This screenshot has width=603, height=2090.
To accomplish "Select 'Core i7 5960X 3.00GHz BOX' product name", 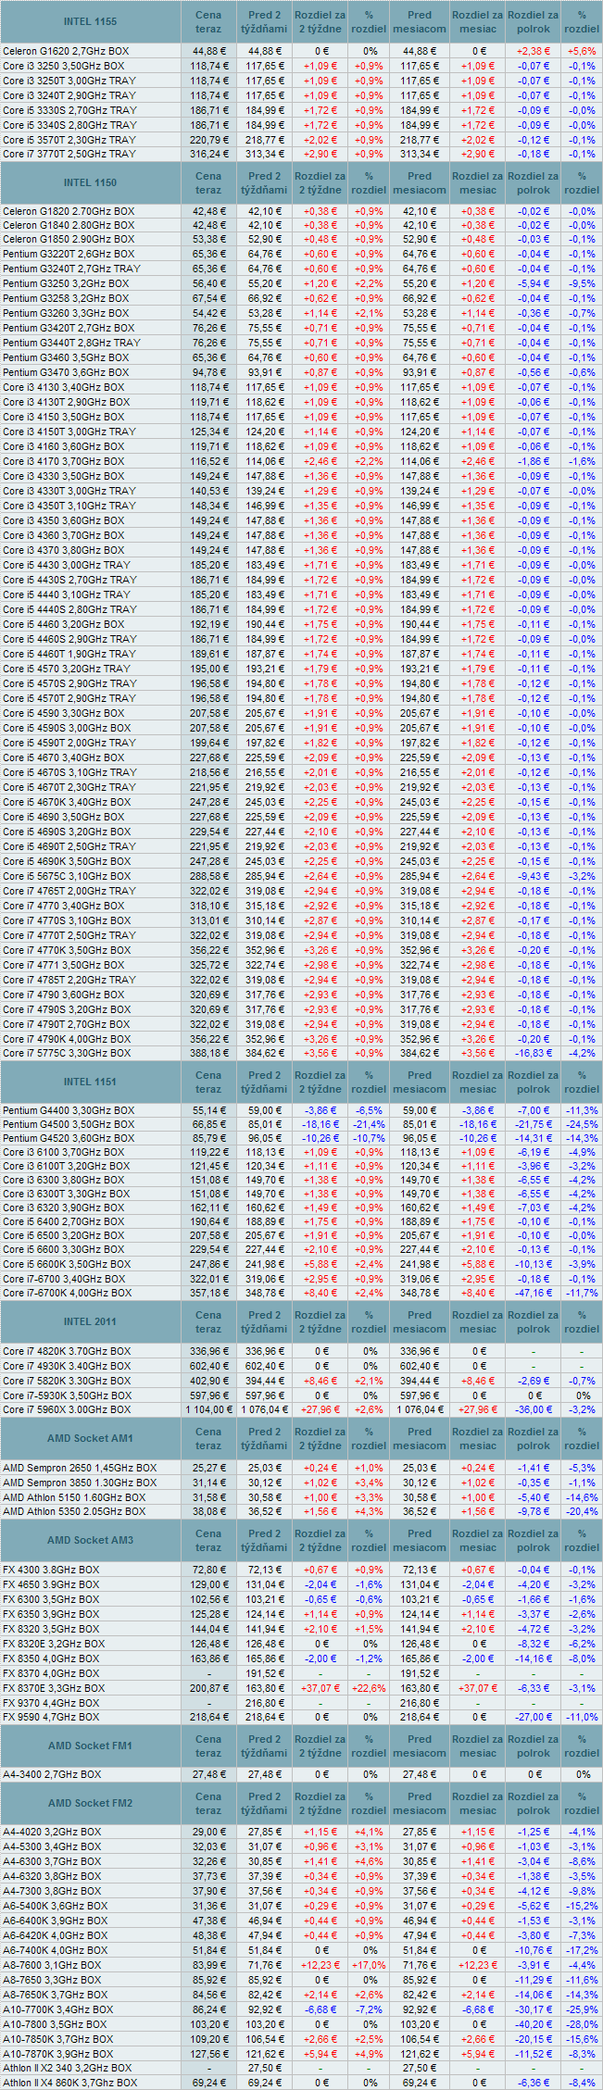I will click(67, 1409).
